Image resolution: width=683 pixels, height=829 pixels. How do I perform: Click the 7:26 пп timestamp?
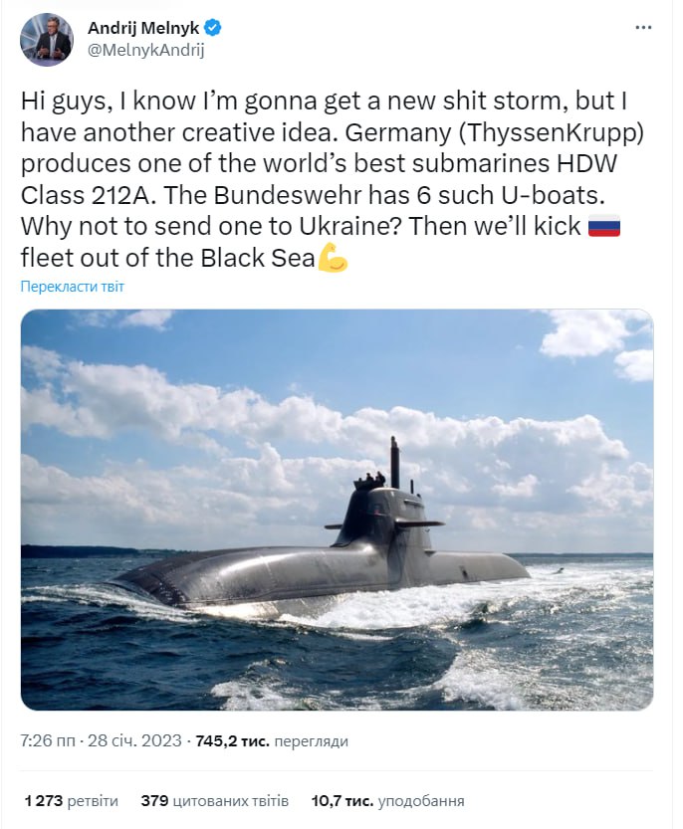point(45,741)
